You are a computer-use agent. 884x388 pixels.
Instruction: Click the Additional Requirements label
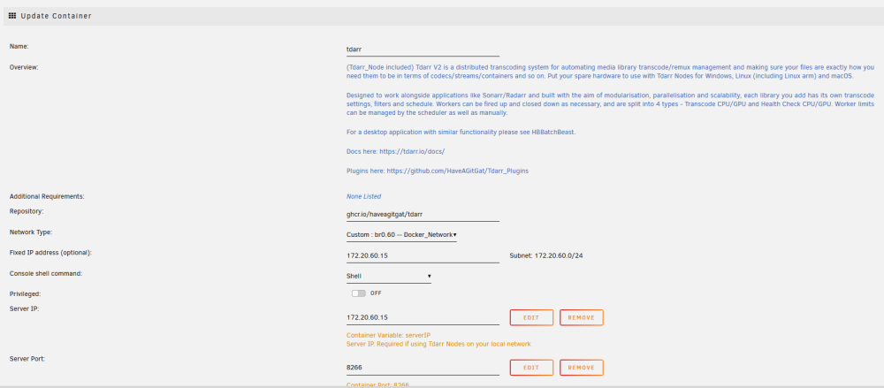(x=47, y=196)
